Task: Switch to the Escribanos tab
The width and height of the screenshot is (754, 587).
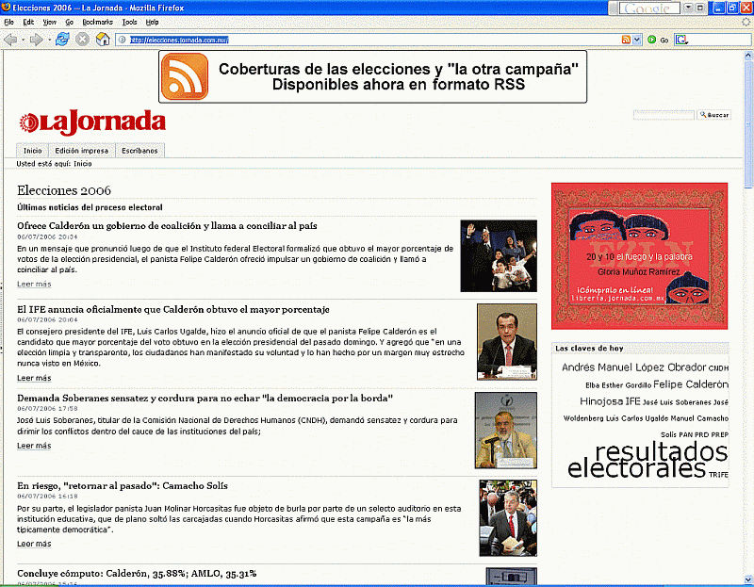Action: (x=139, y=151)
